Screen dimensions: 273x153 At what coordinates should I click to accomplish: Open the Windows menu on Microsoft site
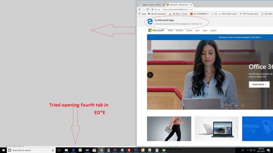click(x=179, y=30)
